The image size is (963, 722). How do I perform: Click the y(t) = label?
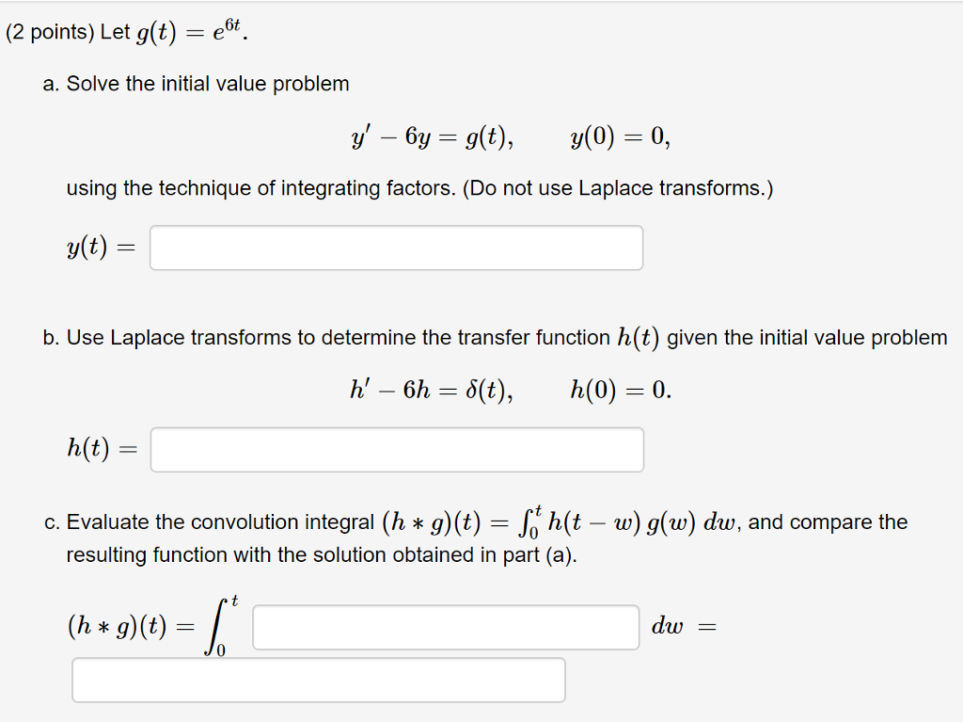pos(100,247)
